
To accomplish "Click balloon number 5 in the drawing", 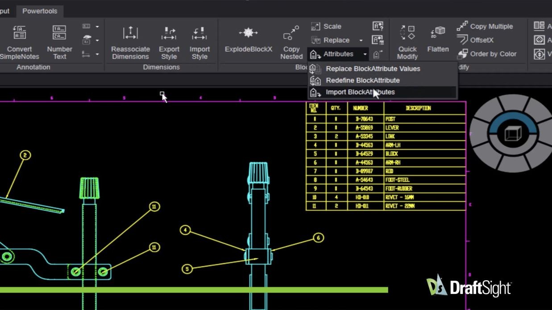I will click(187, 269).
